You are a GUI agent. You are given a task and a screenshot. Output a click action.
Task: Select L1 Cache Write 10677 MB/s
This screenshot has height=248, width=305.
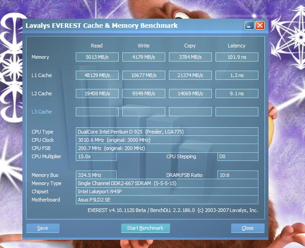coord(144,75)
